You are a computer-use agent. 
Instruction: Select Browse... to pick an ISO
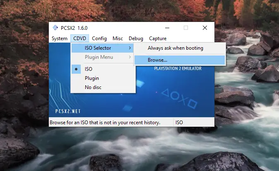(x=180, y=60)
